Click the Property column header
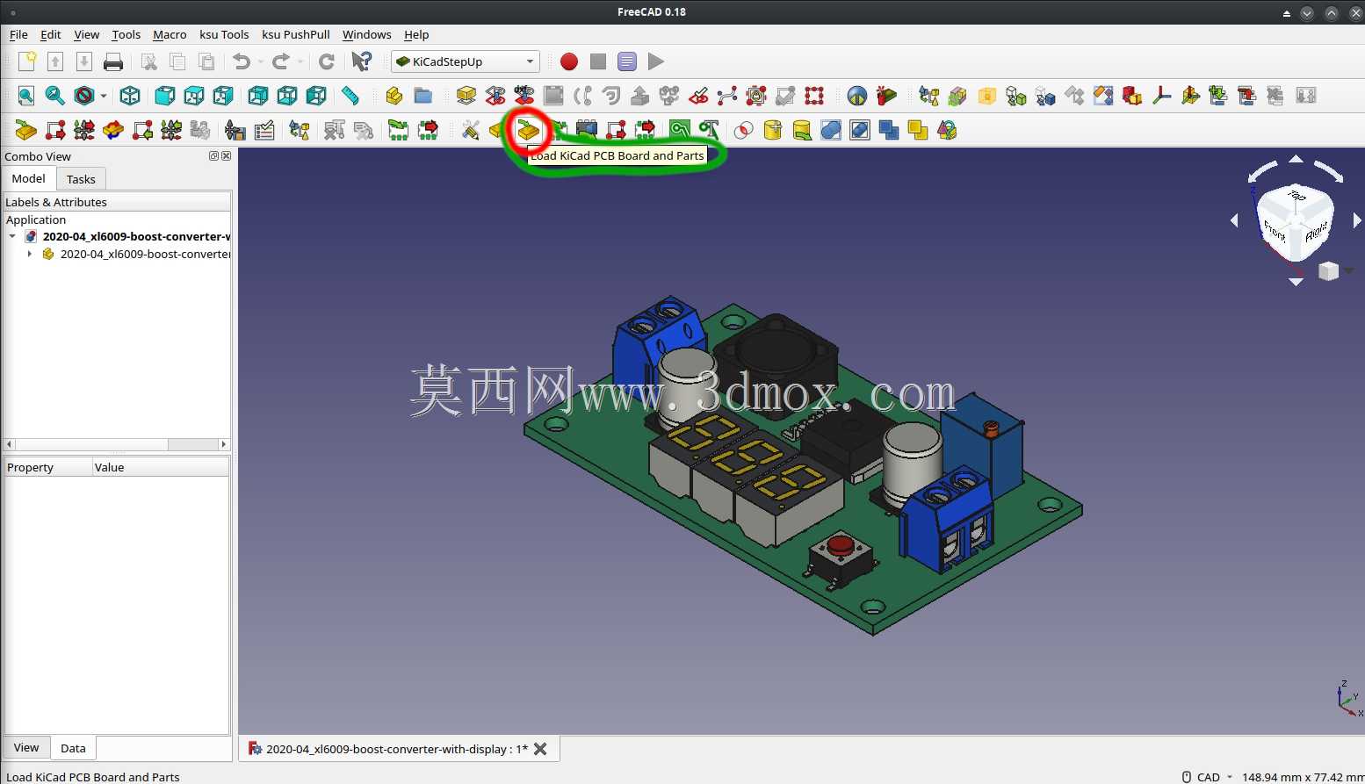The width and height of the screenshot is (1365, 784). (48, 467)
